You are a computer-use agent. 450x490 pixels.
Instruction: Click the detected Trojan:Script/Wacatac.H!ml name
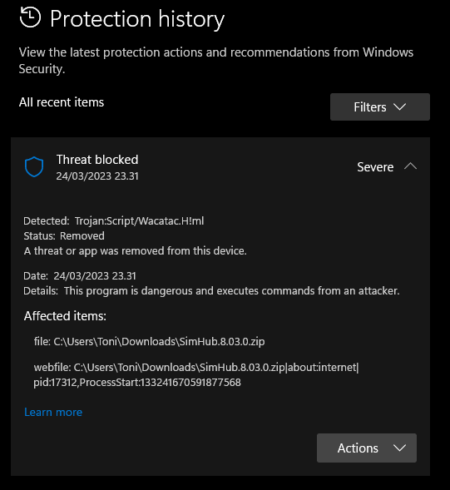140,221
